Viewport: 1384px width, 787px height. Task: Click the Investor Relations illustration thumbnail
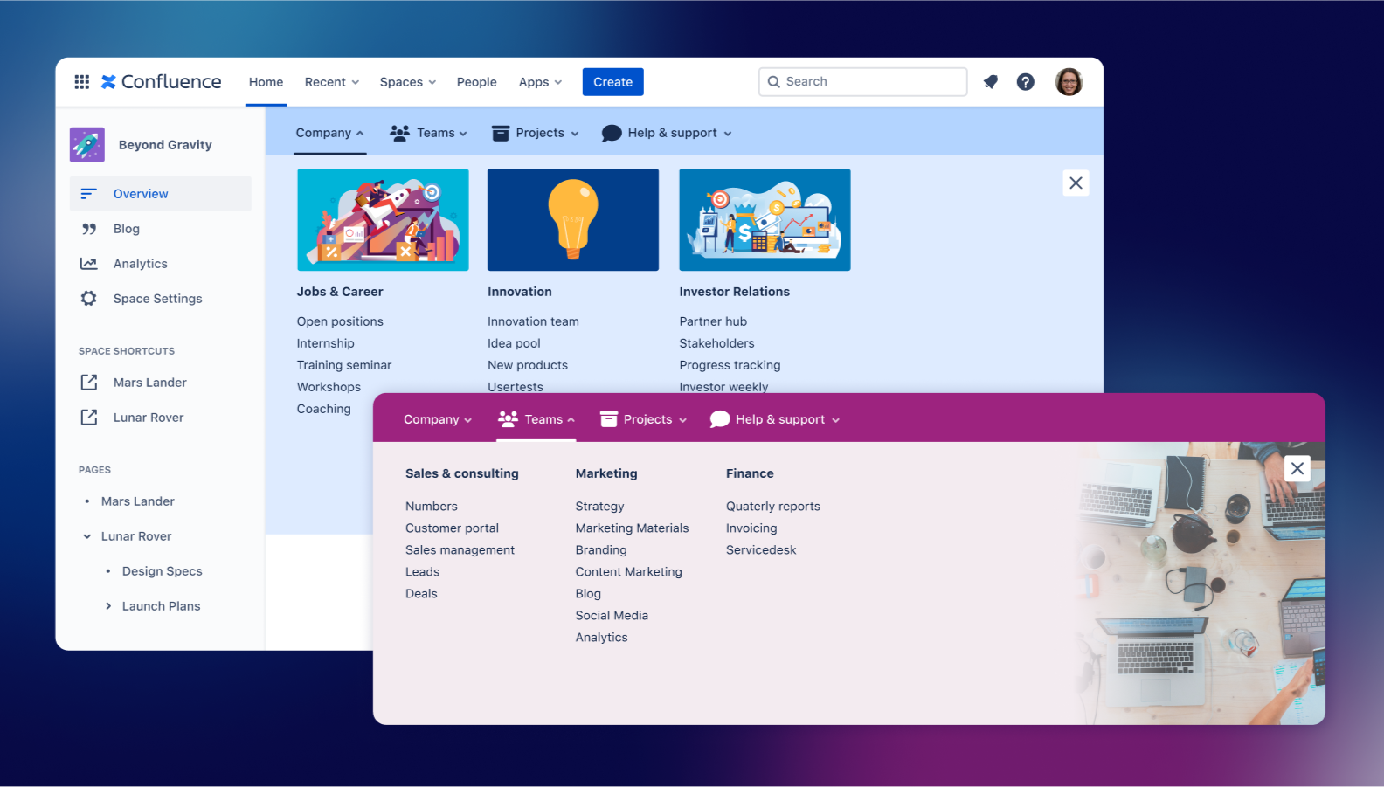point(765,220)
